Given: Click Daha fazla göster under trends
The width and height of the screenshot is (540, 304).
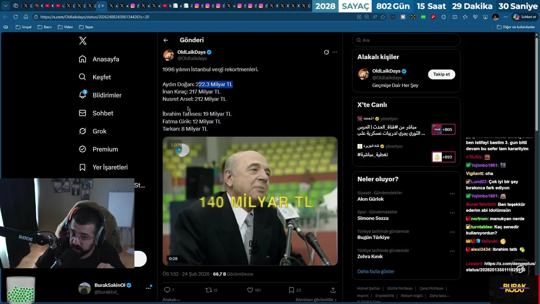Looking at the screenshot, I should 375,271.
